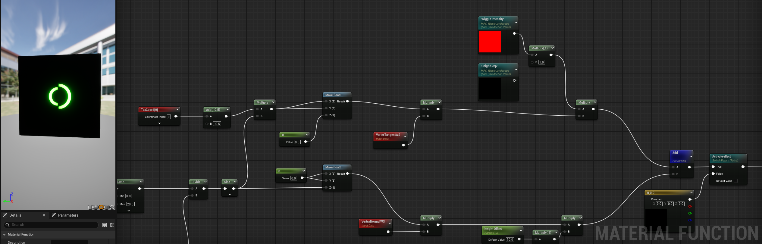
Task: Open Details panel settings gear
Action: click(112, 225)
